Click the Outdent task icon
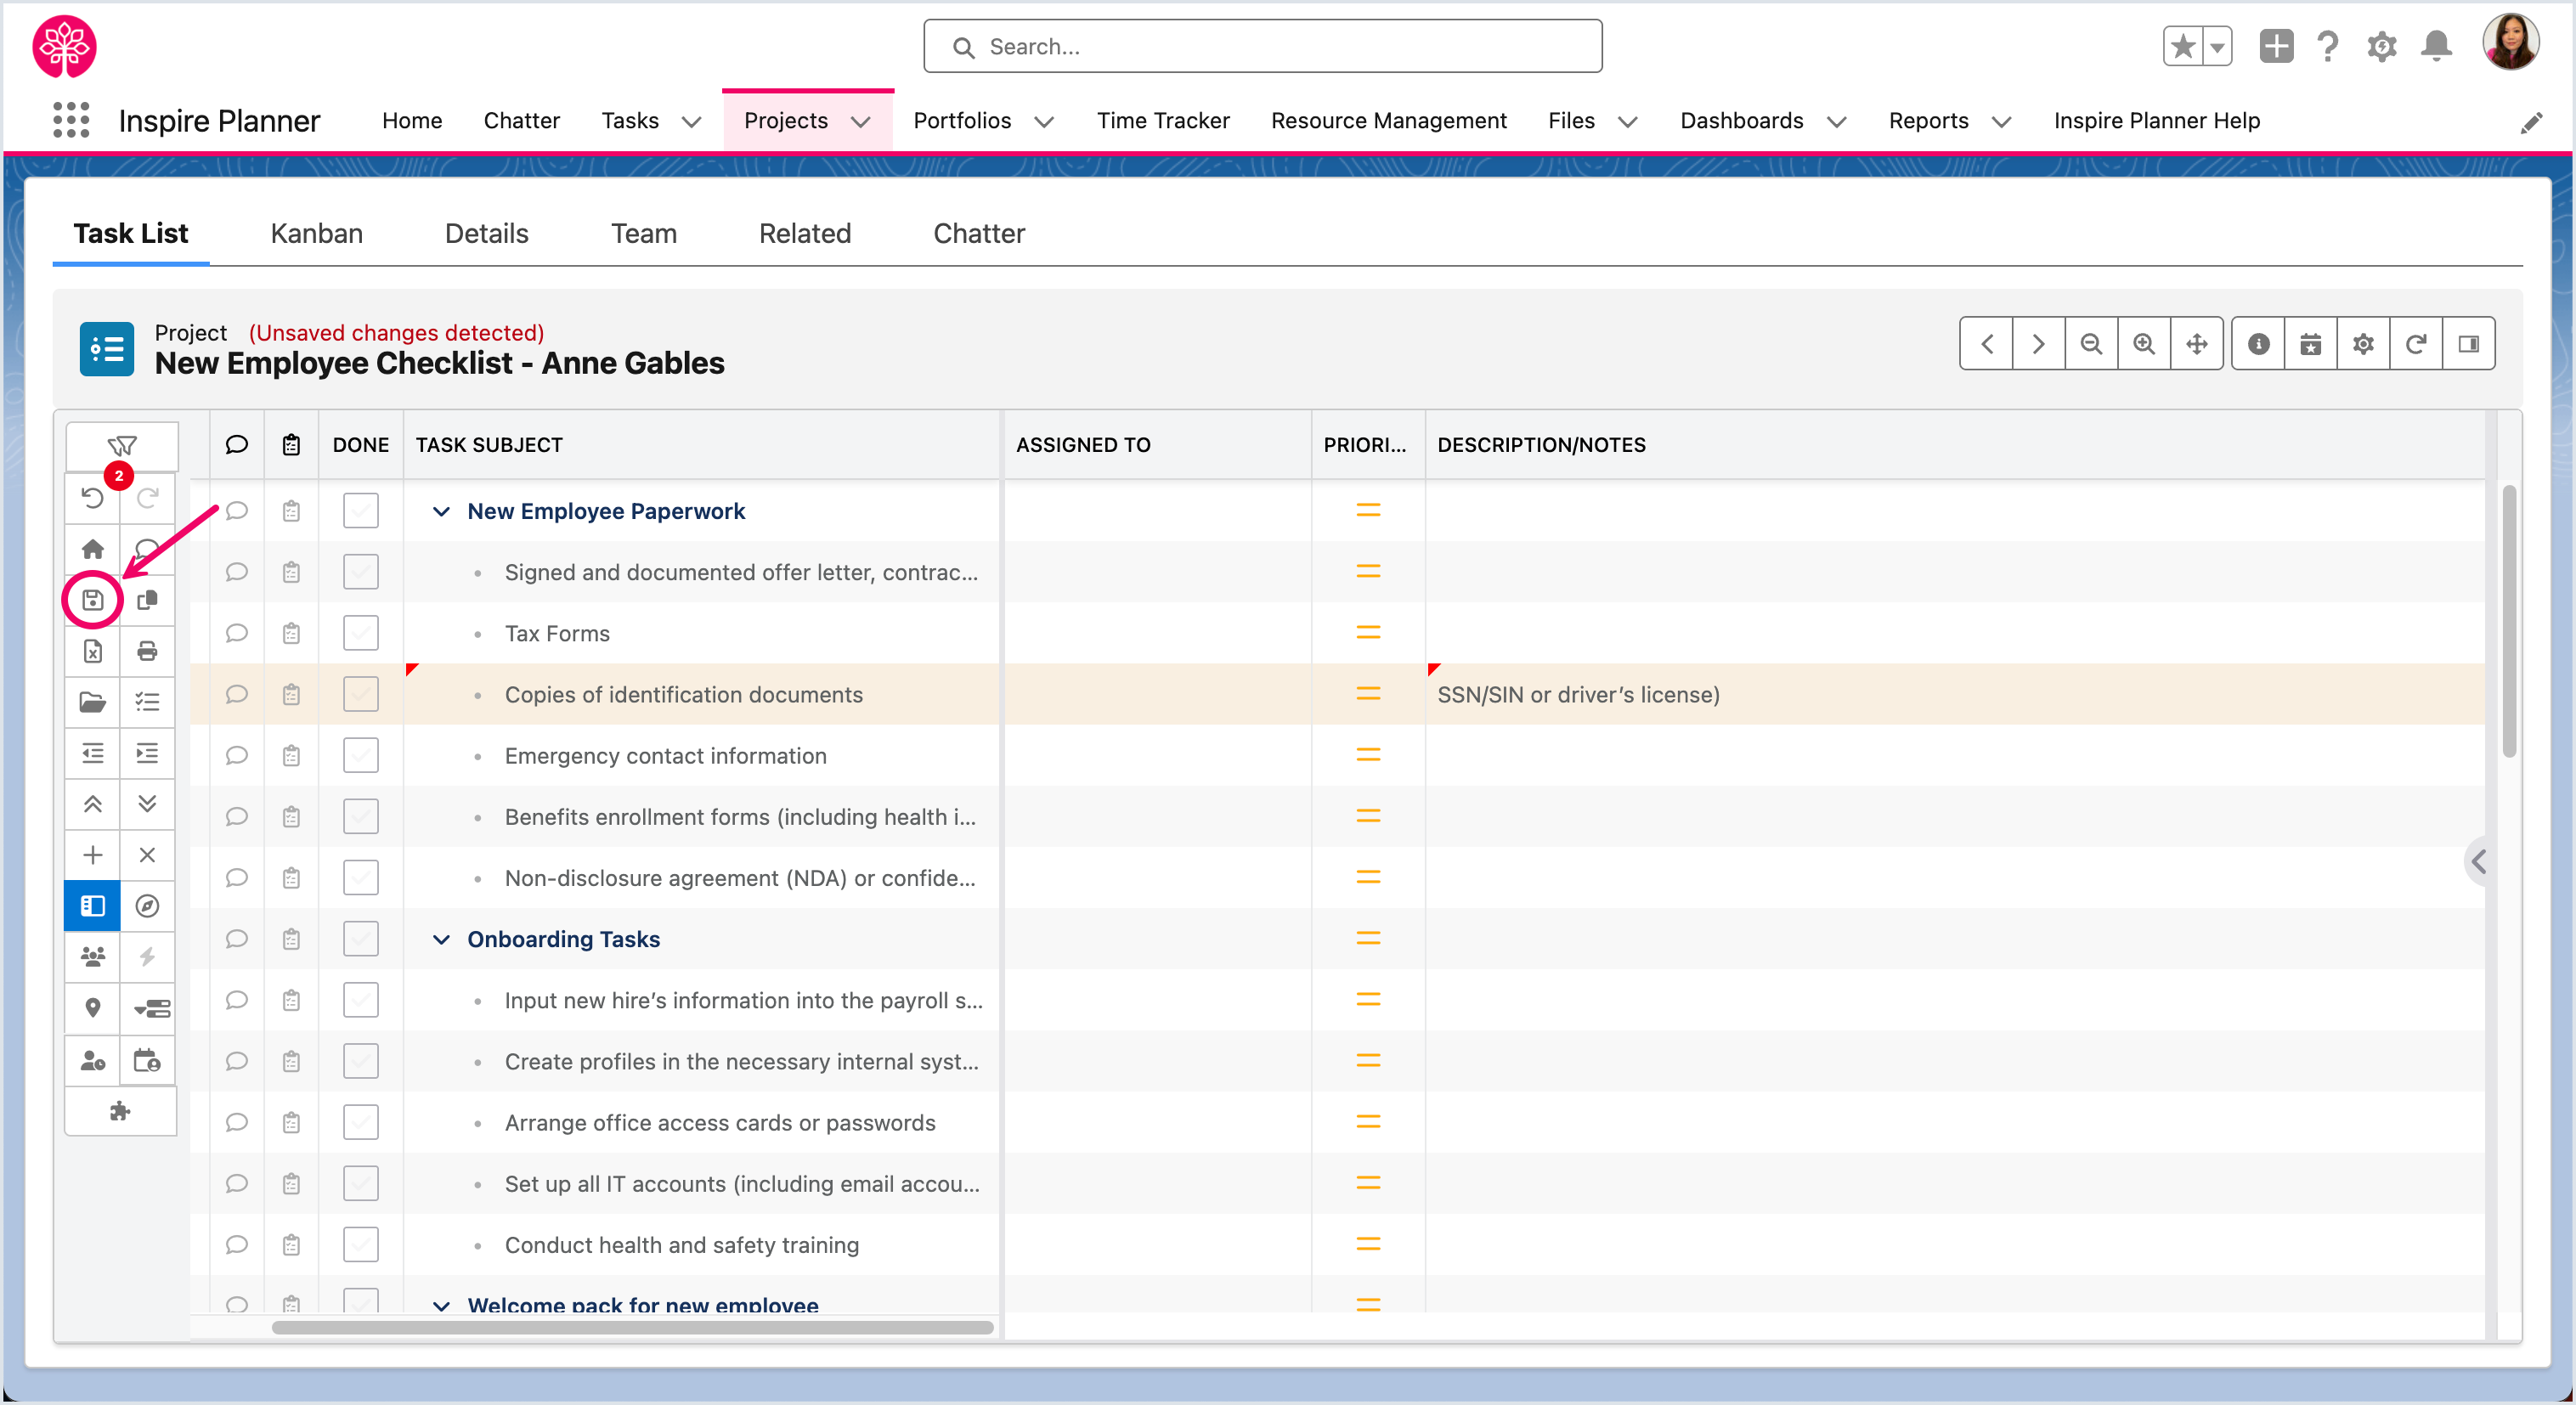2576x1405 pixels. [92, 753]
